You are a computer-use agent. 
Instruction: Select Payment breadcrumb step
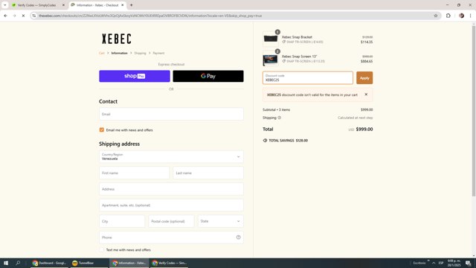158,53
